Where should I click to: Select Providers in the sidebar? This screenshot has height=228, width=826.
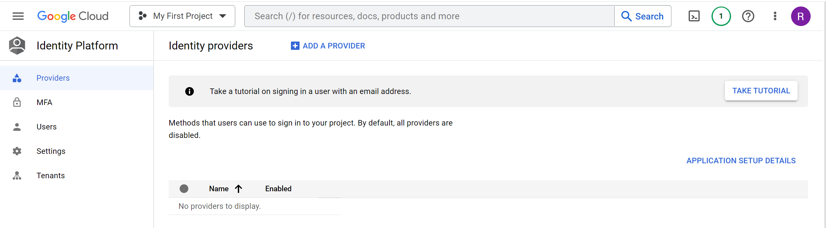coord(77,78)
